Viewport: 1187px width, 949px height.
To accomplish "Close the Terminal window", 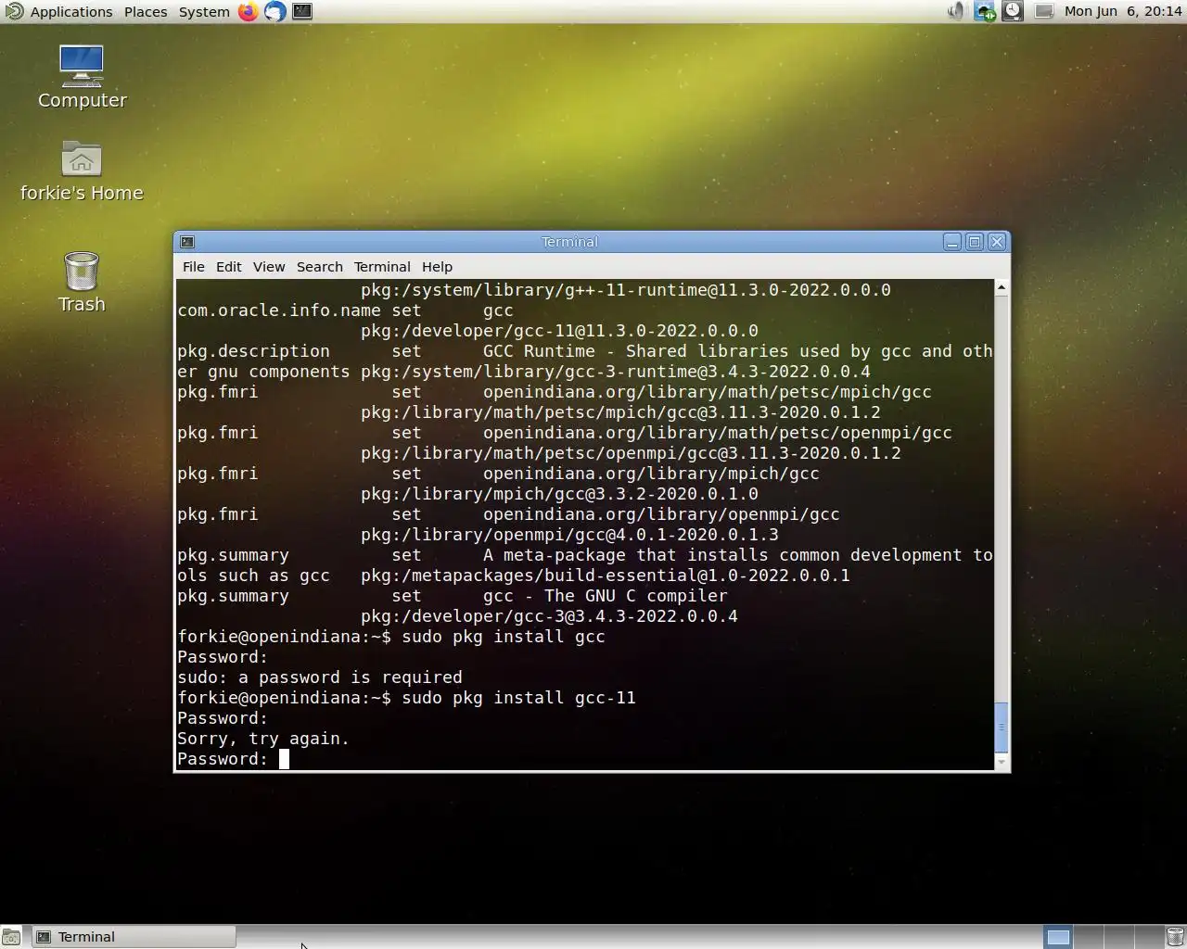I will click(997, 242).
